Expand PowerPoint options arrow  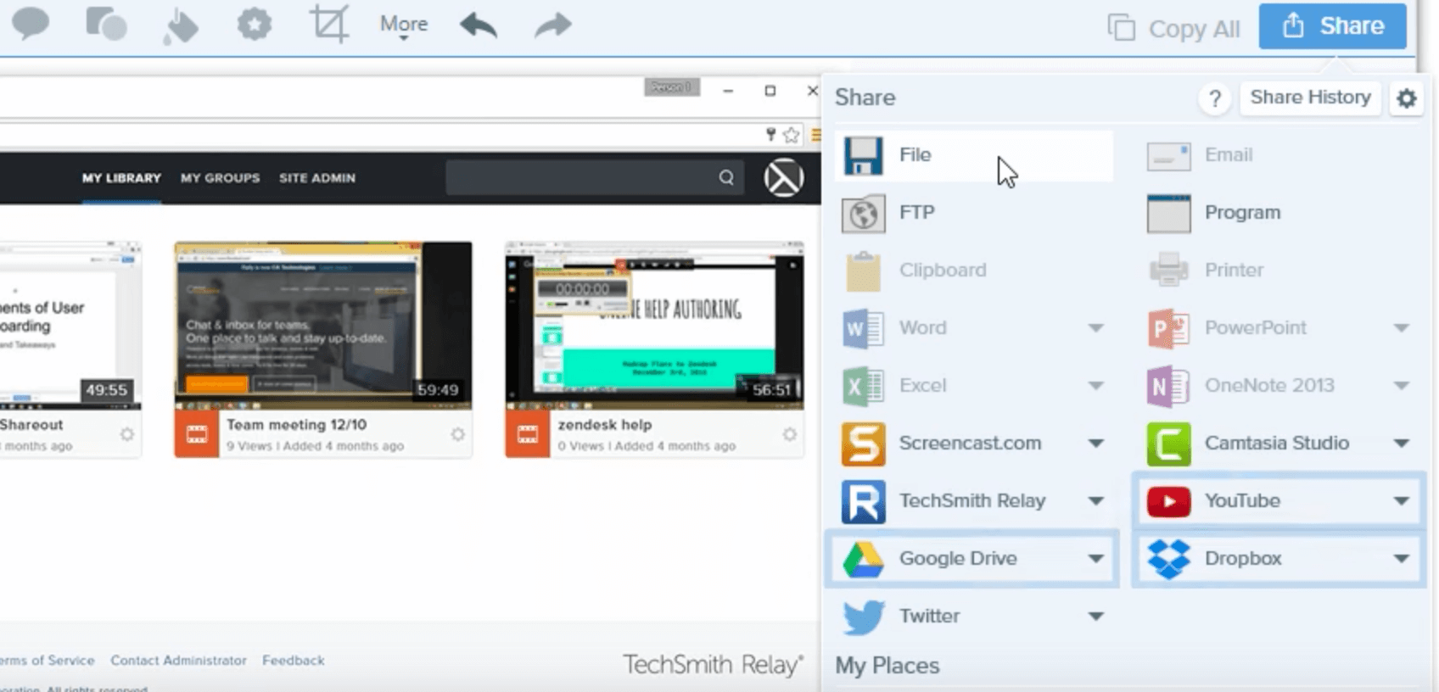click(x=1401, y=328)
